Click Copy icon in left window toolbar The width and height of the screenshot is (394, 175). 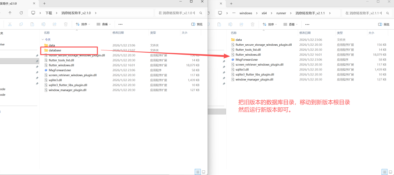21,24
